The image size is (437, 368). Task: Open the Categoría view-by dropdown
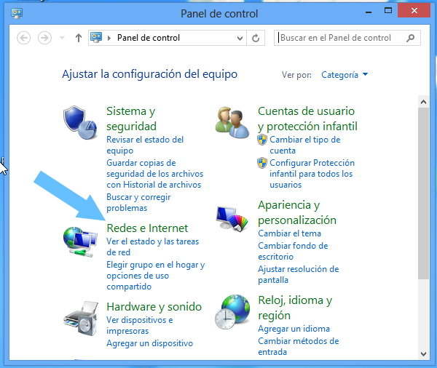pyautogui.click(x=345, y=75)
